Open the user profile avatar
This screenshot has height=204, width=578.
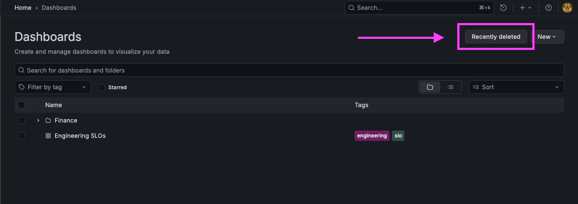[567, 8]
